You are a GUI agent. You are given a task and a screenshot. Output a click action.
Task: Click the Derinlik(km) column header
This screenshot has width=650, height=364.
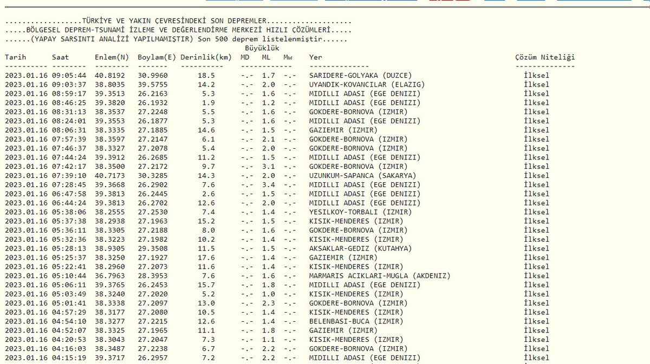(206, 57)
